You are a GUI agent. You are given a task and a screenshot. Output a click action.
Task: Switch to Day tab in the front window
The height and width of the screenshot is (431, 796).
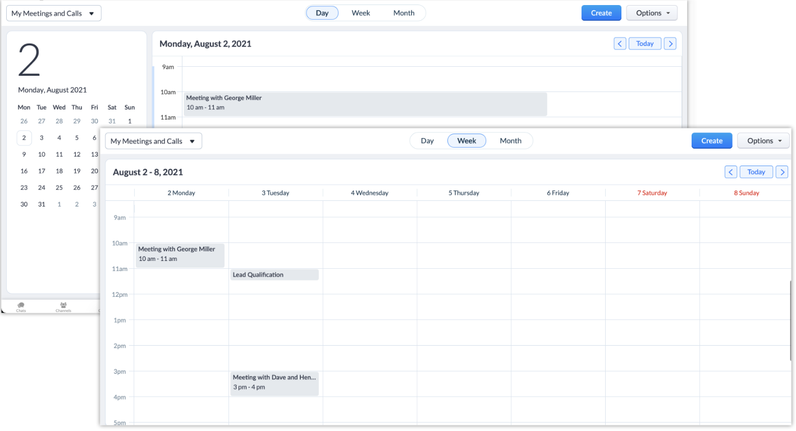pos(427,141)
